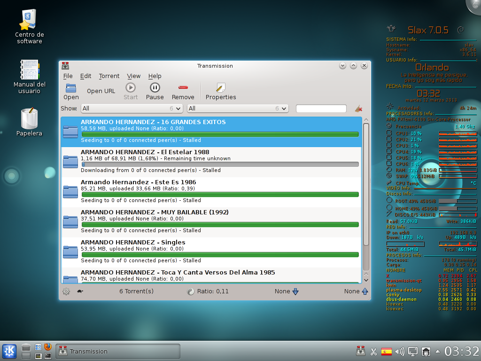Click the torrent search filter field
Image resolution: width=481 pixels, height=361 pixels.
point(321,109)
